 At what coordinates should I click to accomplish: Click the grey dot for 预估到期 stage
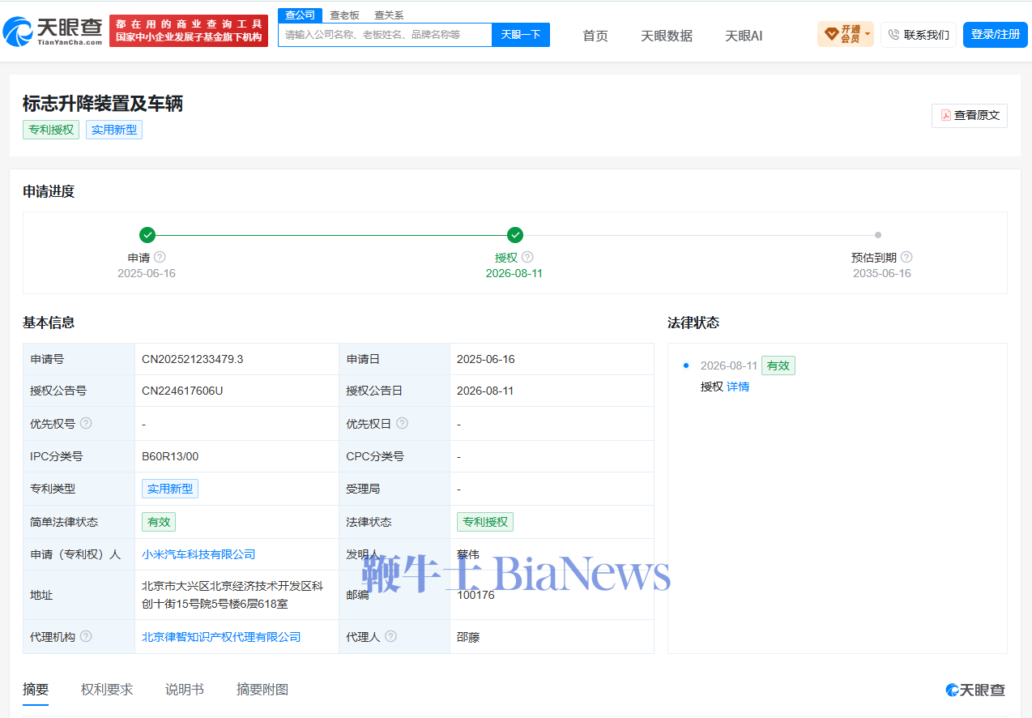878,235
